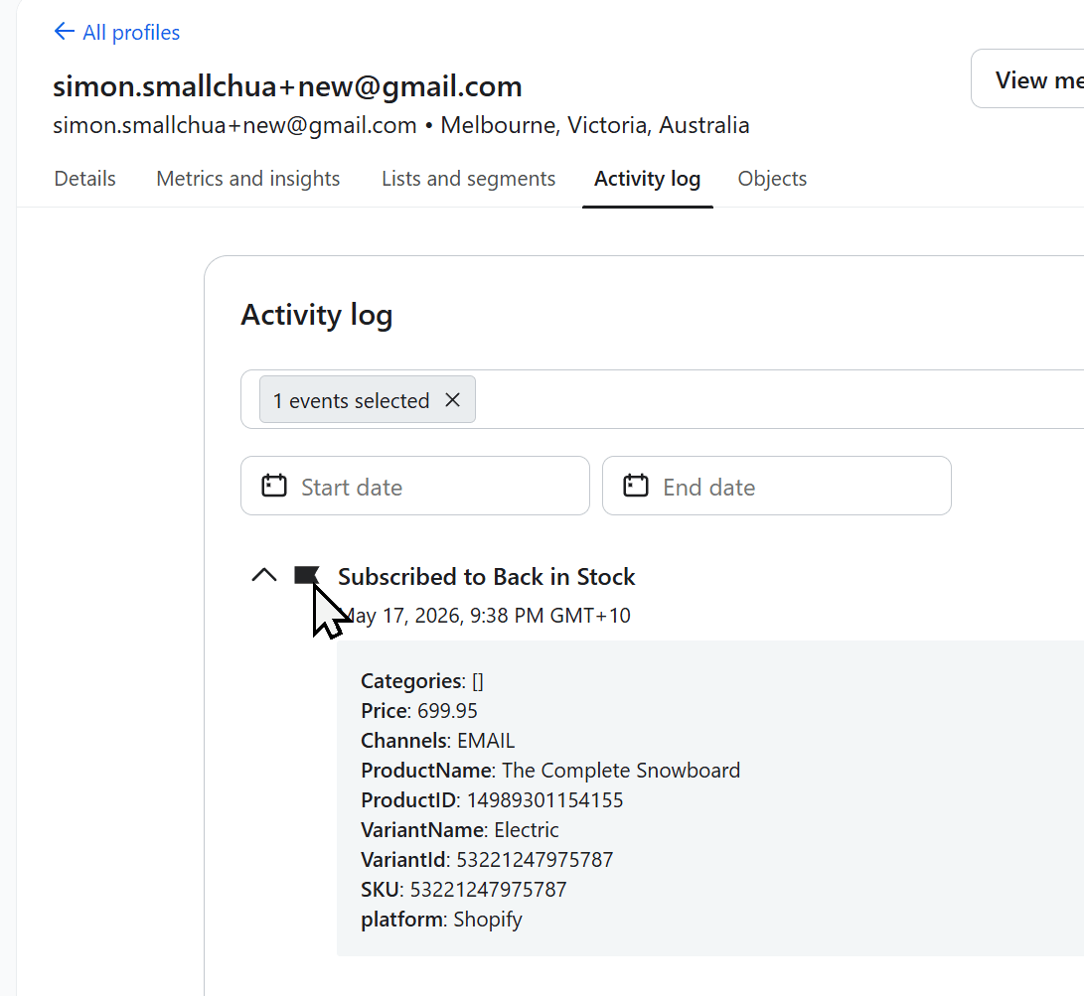
Task: Click the End date field
Action: tap(776, 486)
